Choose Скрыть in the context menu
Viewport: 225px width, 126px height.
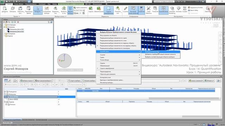pyautogui.click(x=118, y=63)
